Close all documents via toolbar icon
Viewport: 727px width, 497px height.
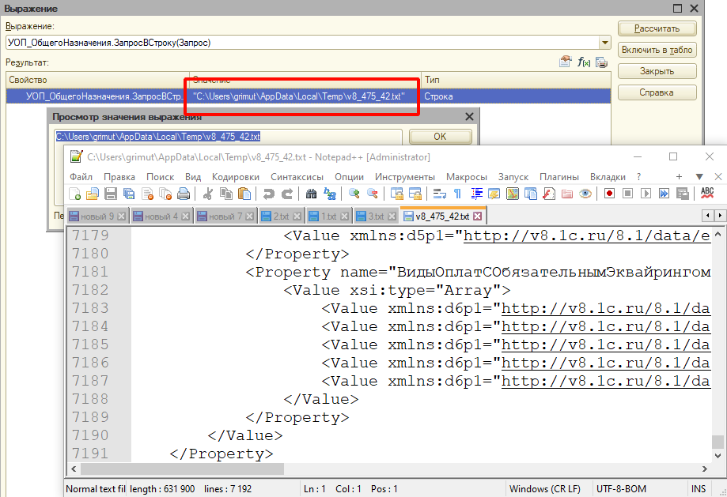(x=165, y=193)
